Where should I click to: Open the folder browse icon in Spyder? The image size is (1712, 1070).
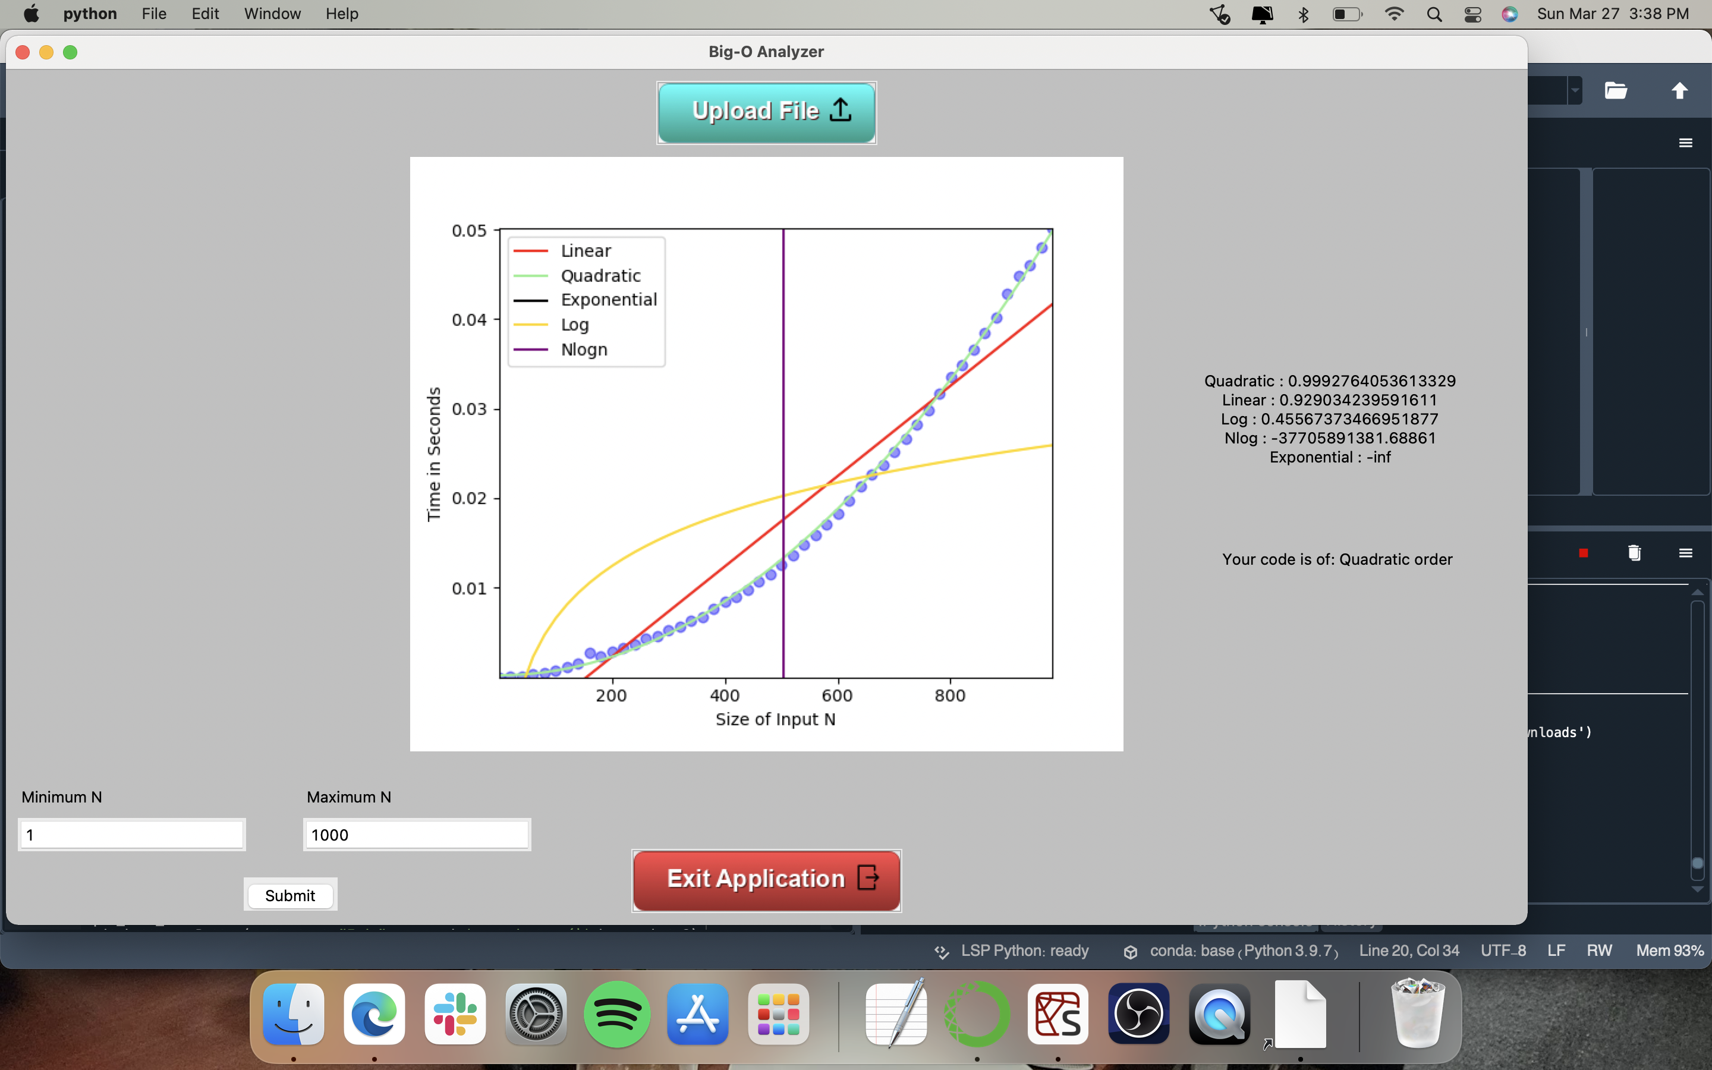coord(1616,90)
